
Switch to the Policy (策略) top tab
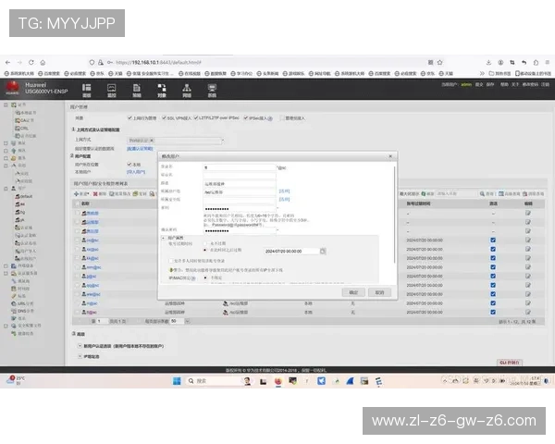(137, 91)
